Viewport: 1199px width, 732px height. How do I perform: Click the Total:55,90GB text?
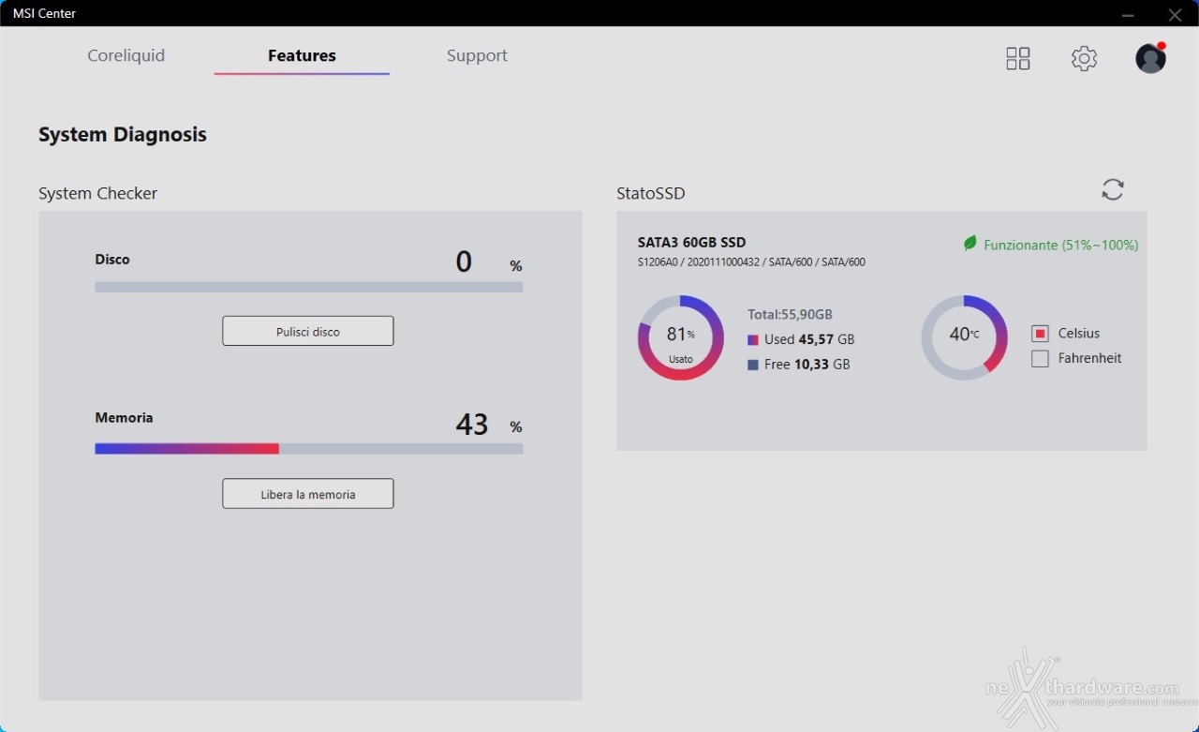790,315
